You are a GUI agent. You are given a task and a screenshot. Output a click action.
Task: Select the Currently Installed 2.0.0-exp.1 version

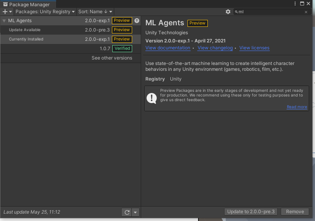click(70, 39)
